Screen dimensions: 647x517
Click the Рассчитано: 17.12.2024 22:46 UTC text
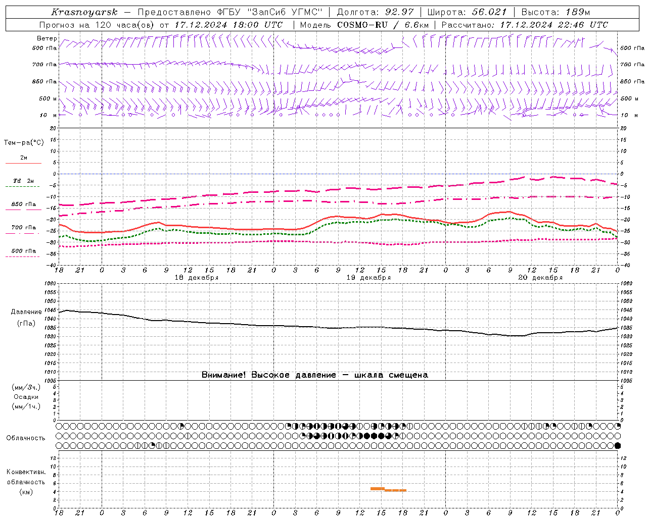525,25
